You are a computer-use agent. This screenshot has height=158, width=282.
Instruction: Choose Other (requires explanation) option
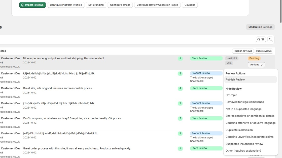pos(243,150)
